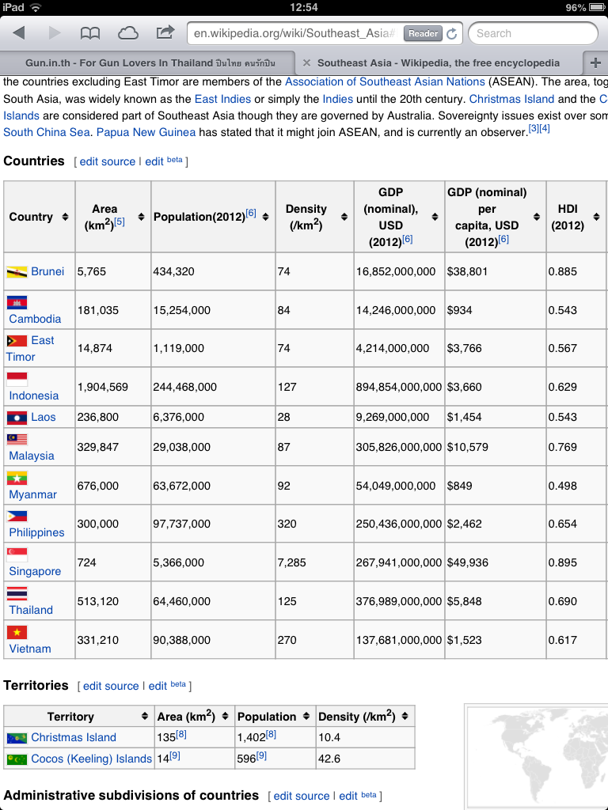Open the Papua New Guinea link
Screen dimensions: 608x810
coord(146,132)
